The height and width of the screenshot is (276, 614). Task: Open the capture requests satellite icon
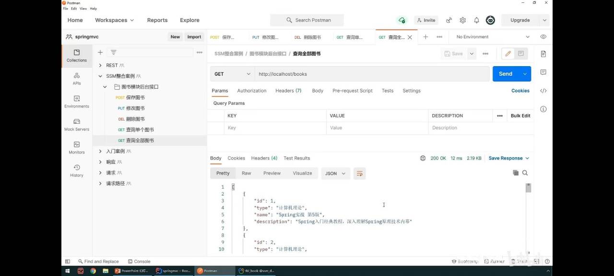[x=449, y=20]
